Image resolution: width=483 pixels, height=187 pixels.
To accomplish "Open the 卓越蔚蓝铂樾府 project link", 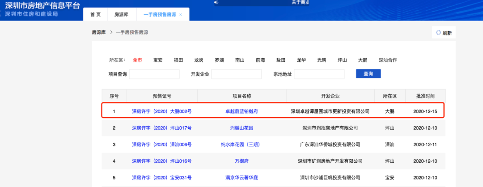I will pos(241,111).
